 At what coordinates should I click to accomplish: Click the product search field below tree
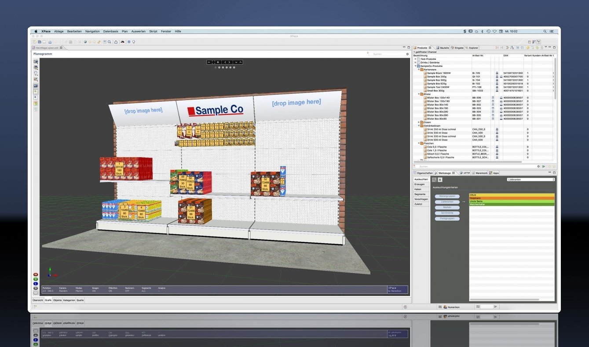pyautogui.click(x=476, y=166)
